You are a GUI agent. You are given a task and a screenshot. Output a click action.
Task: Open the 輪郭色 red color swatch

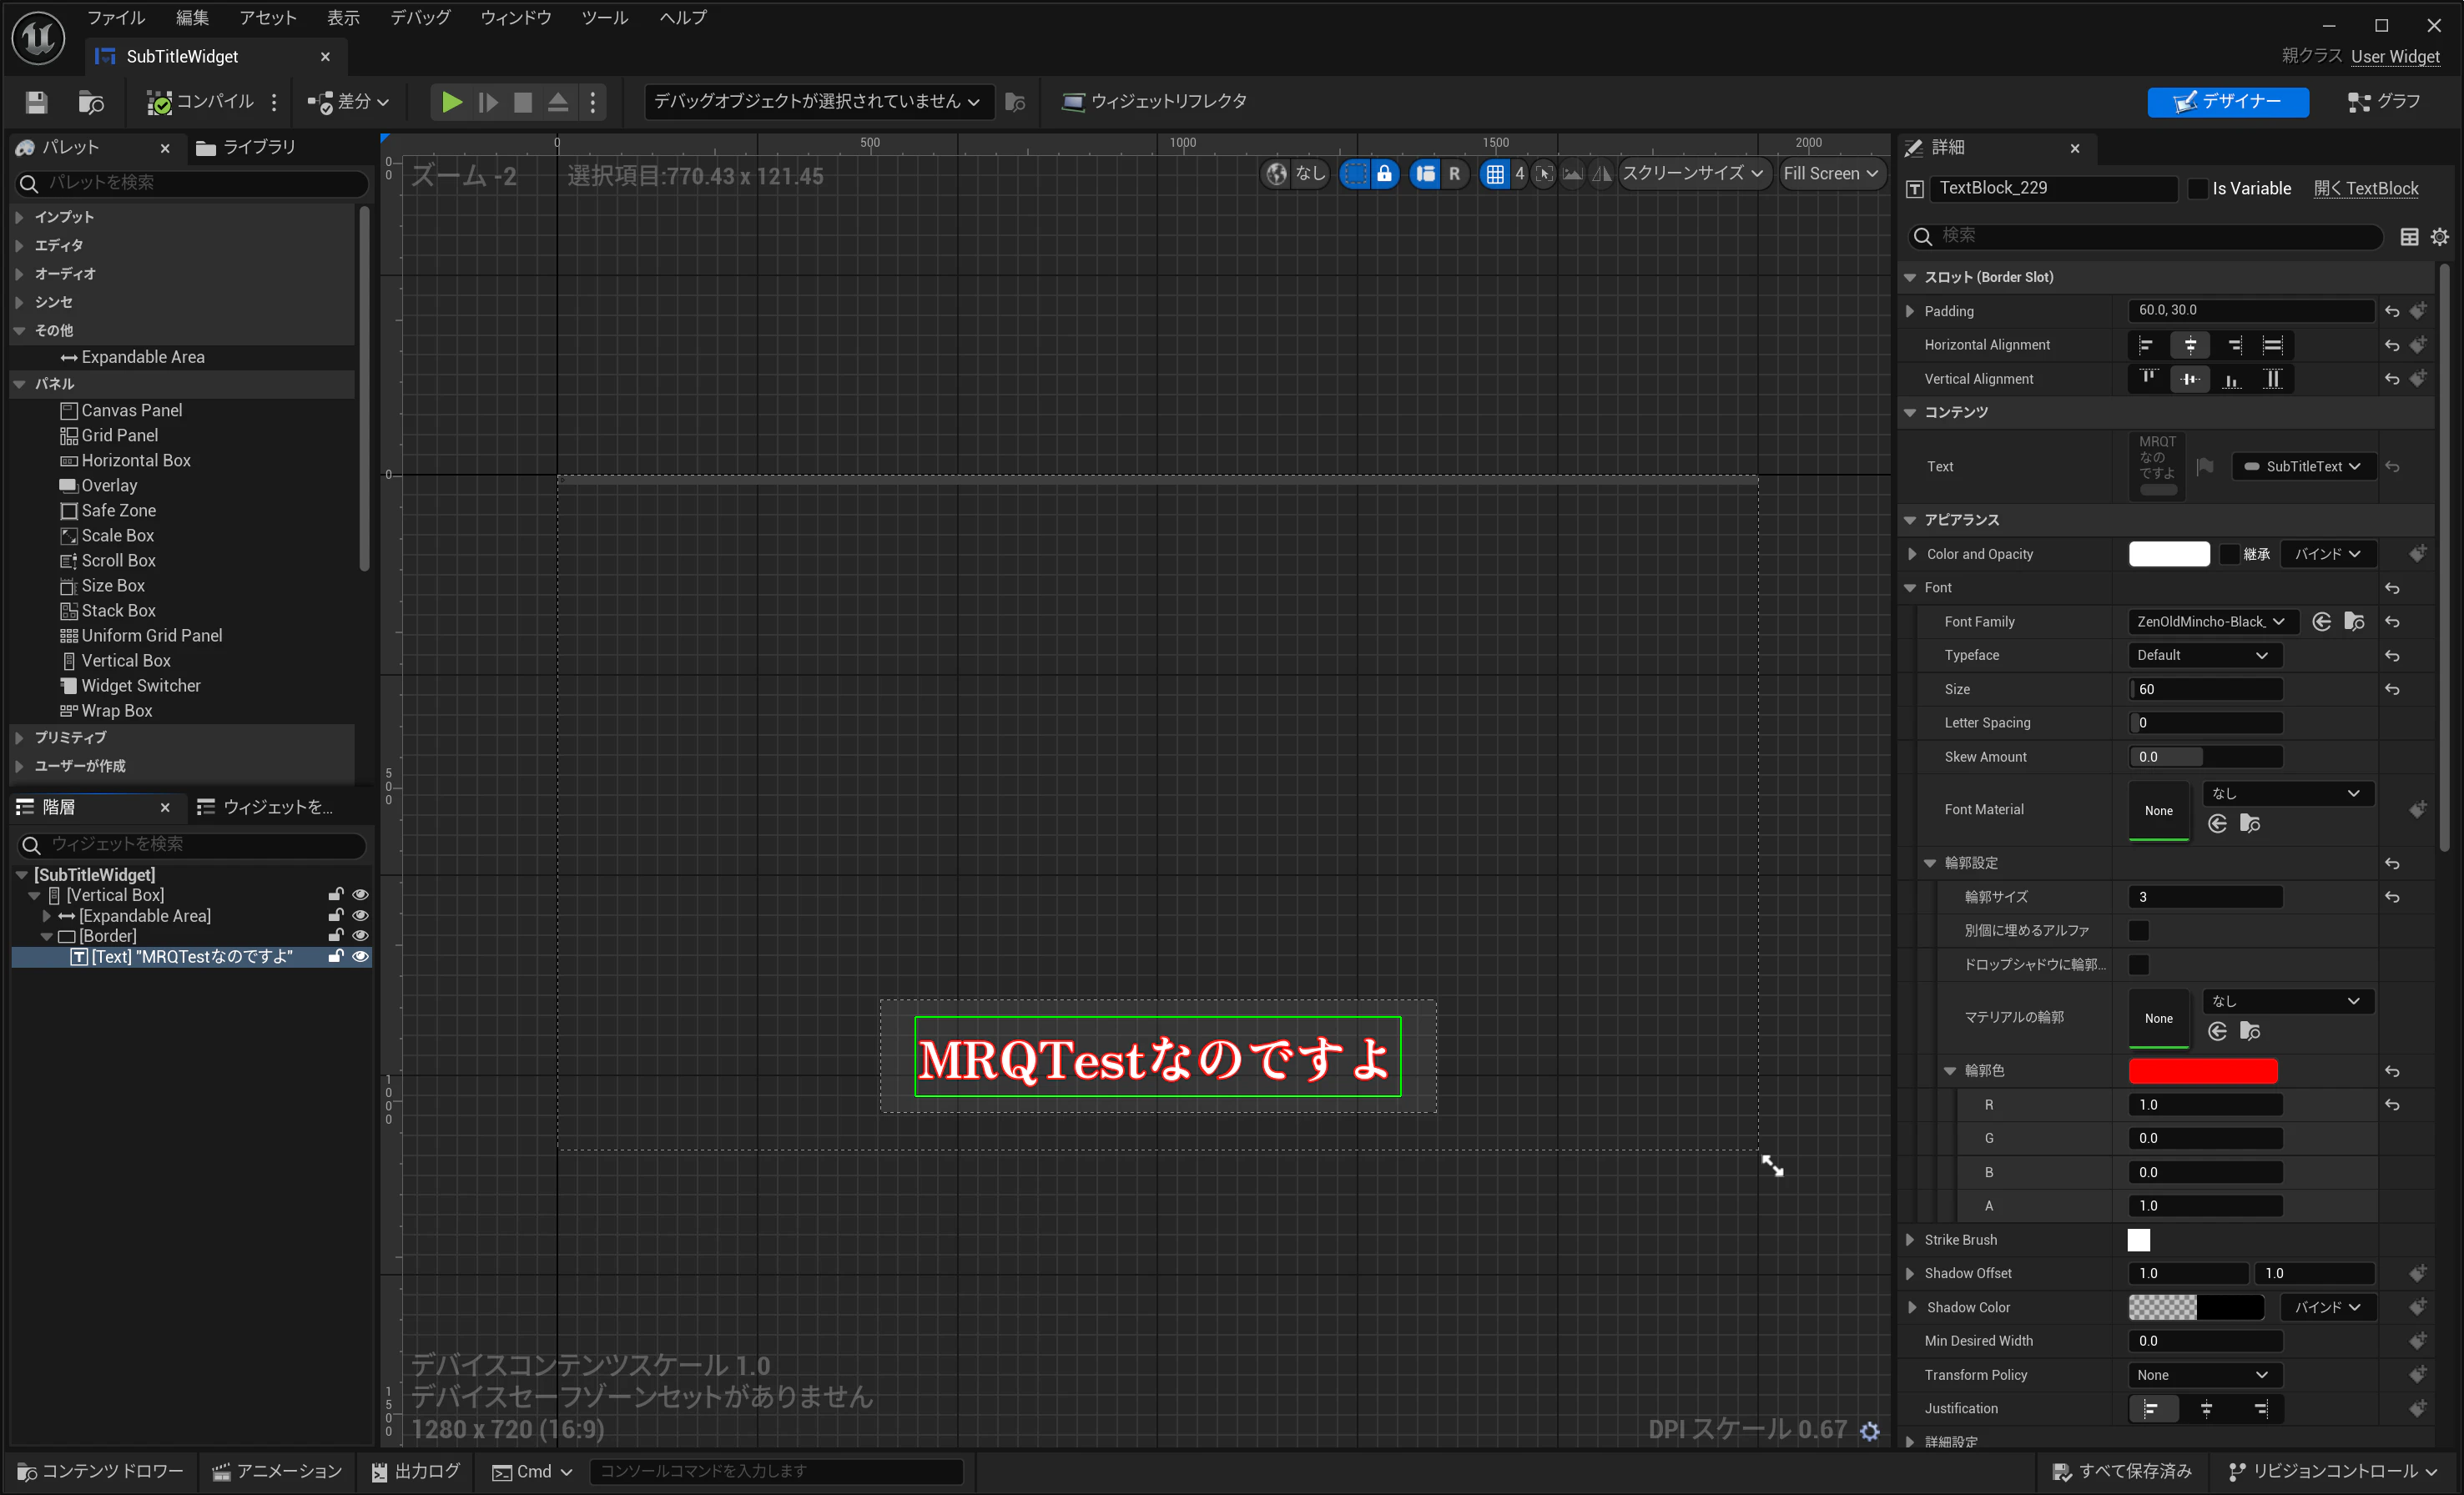click(2203, 1072)
